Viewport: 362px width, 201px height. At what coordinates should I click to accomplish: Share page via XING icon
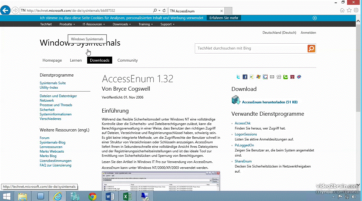pos(252,77)
